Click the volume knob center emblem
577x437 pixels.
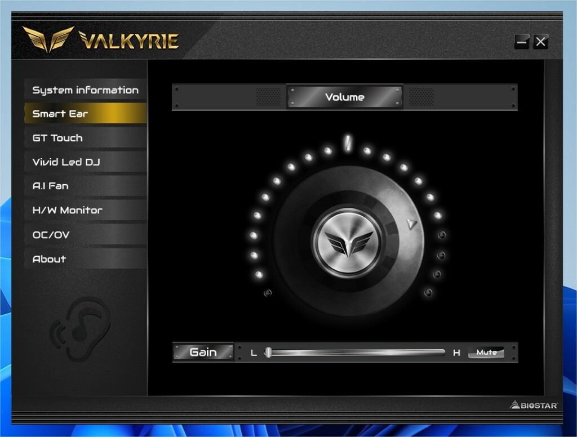coord(348,243)
